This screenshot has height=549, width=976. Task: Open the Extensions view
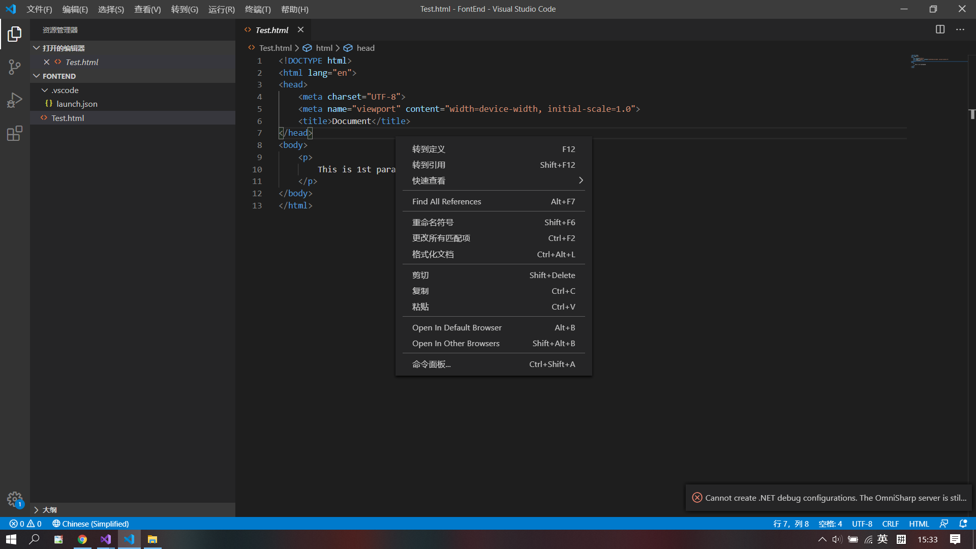14,134
